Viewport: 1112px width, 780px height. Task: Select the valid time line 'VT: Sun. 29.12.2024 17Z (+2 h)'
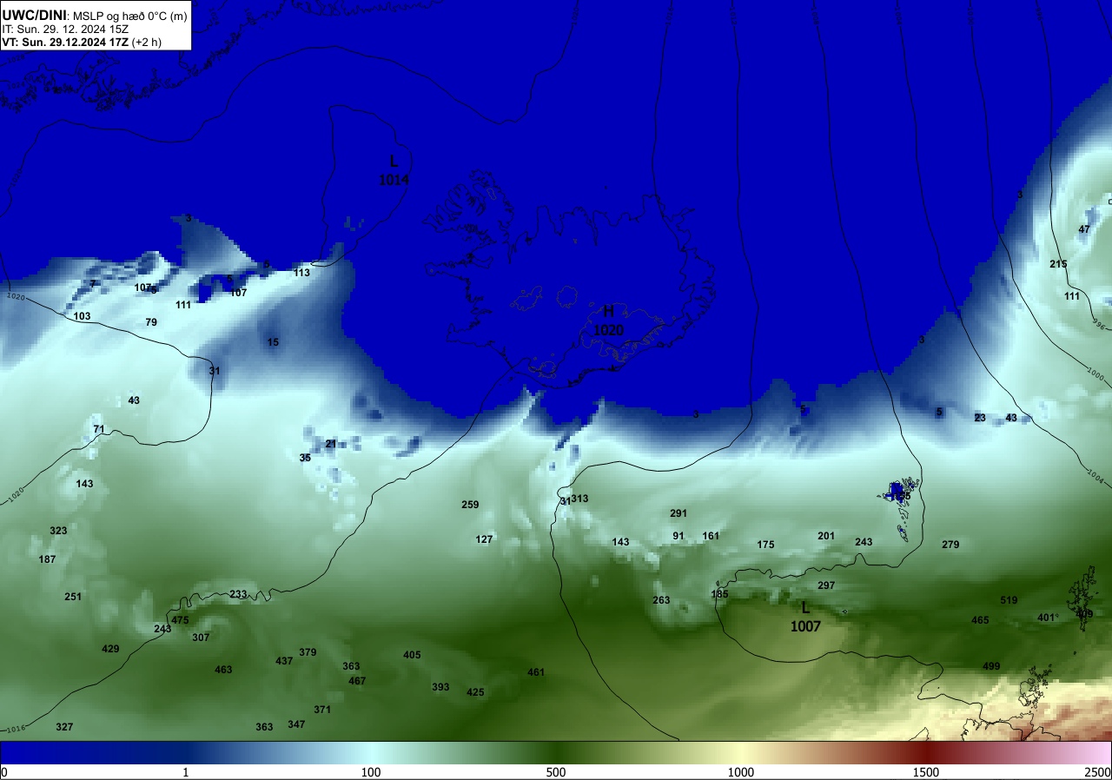82,42
